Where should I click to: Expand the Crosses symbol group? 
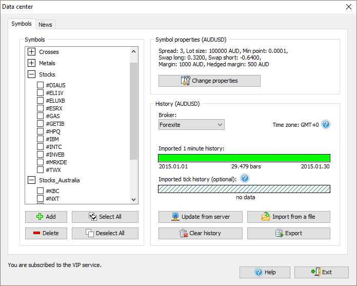31,52
